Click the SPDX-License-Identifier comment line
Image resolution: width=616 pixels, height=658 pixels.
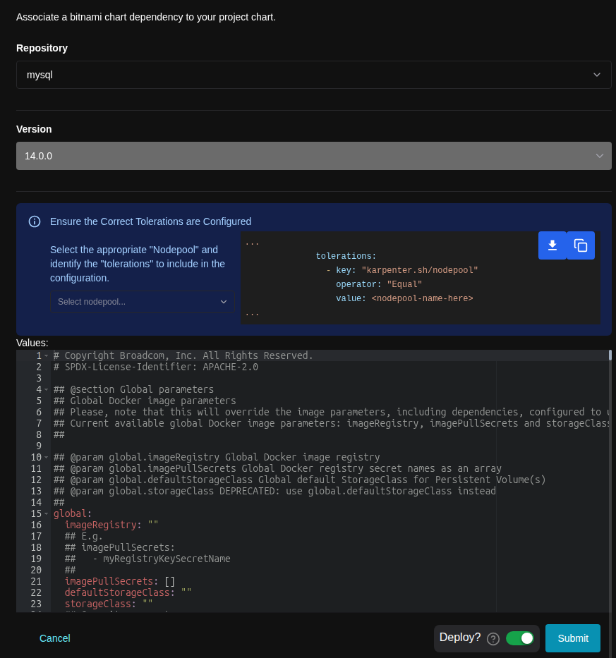tap(156, 367)
